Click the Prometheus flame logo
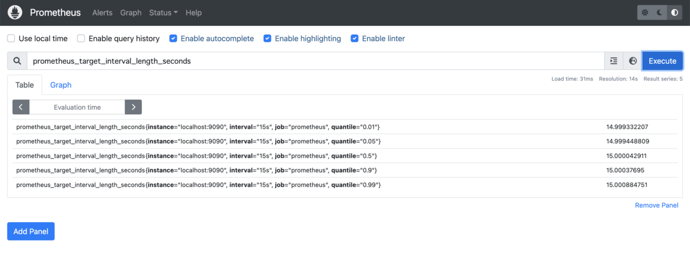The width and height of the screenshot is (690, 260). (15, 12)
